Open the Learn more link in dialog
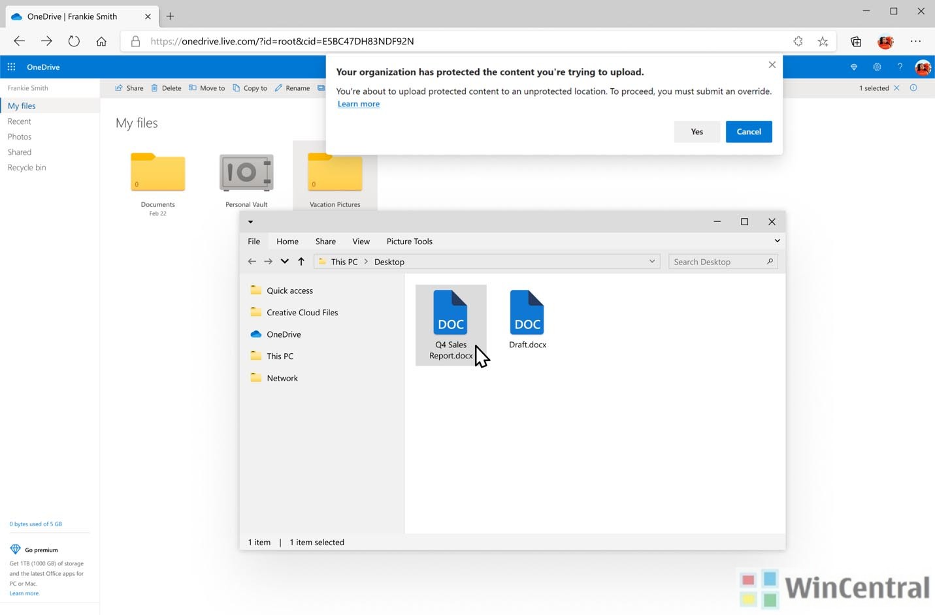This screenshot has width=935, height=615. 358,104
